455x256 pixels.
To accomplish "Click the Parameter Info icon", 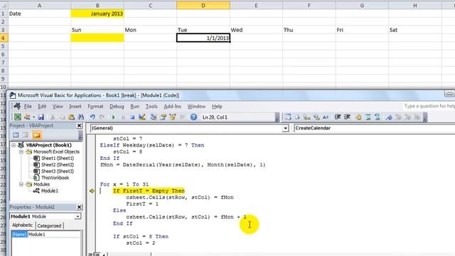I will (316, 117).
